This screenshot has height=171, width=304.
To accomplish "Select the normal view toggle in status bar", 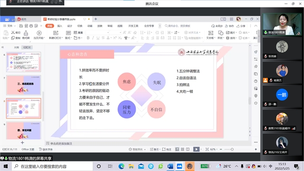I will [177, 149].
